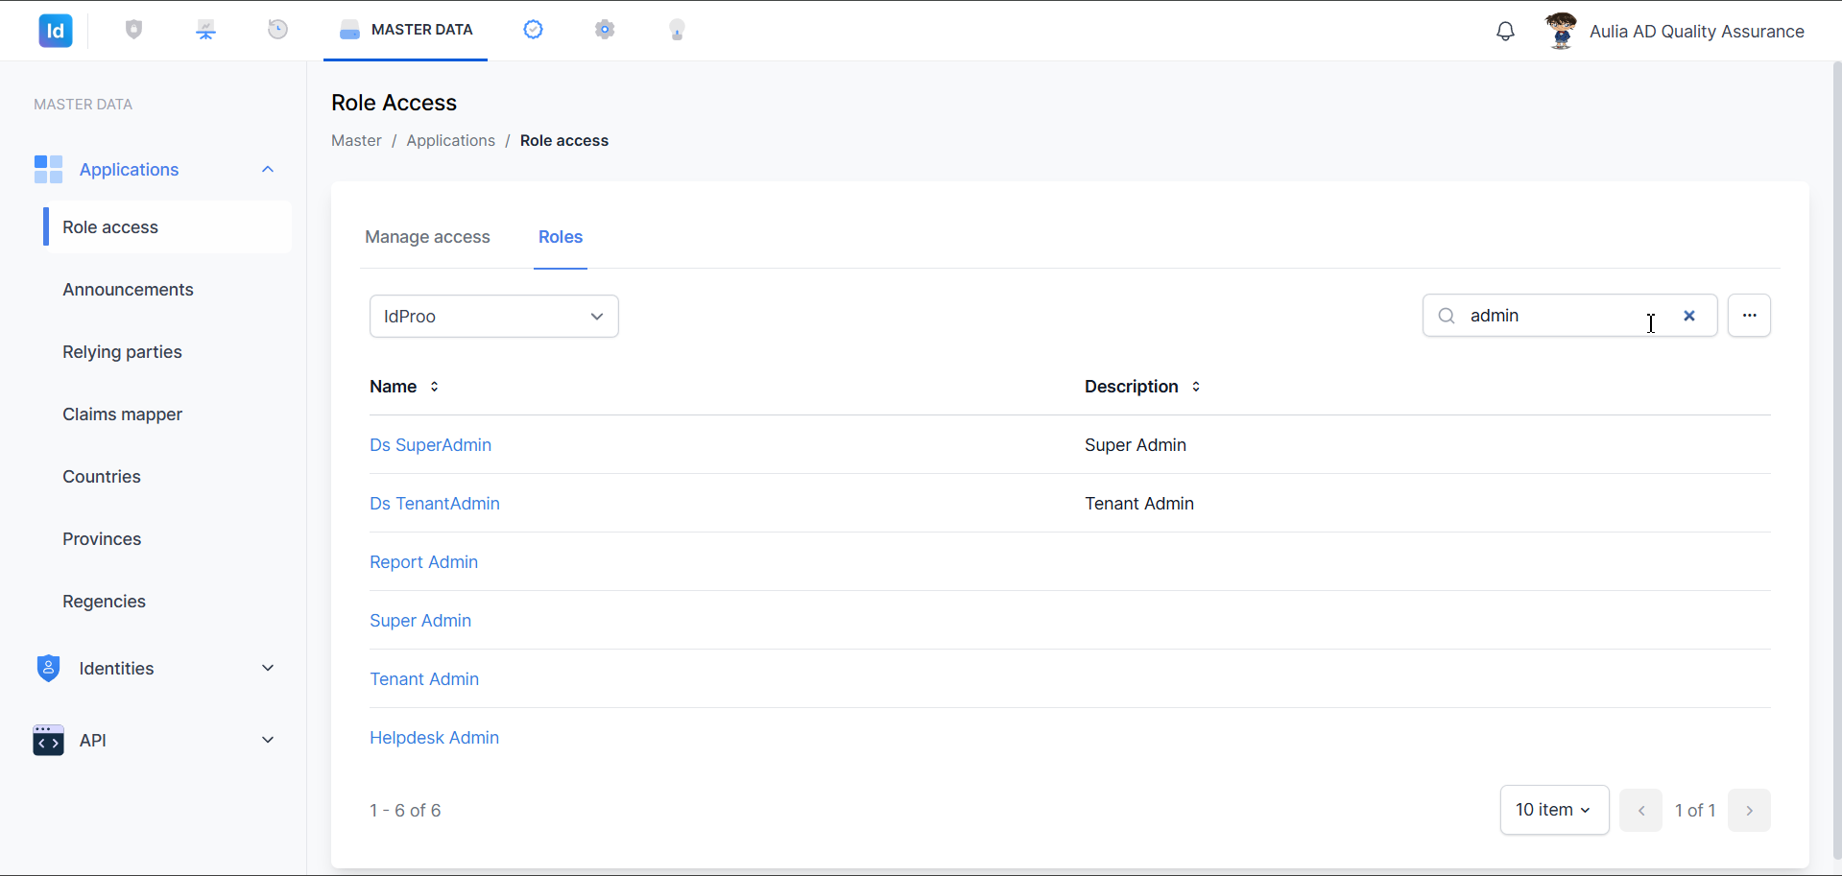The height and width of the screenshot is (876, 1842).
Task: Go to Master breadcrumb
Action: 356,141
